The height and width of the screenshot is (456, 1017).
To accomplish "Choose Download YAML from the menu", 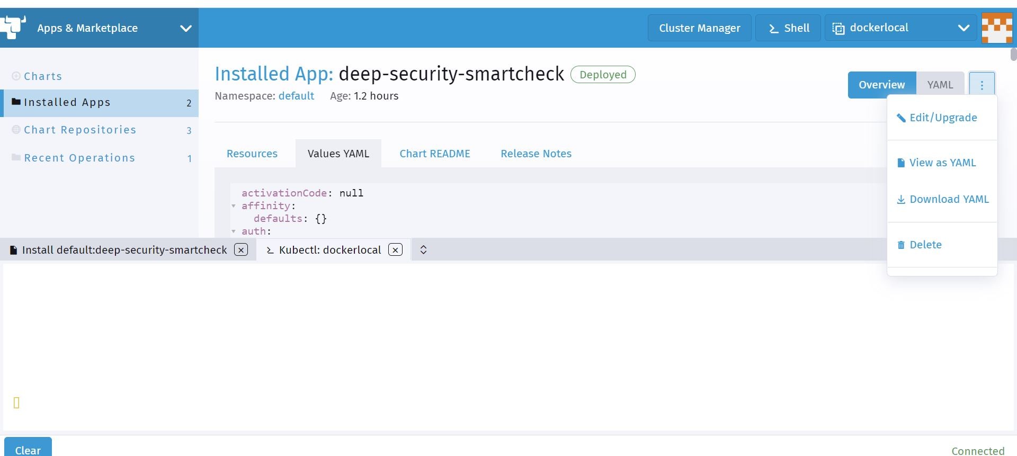I will click(942, 199).
